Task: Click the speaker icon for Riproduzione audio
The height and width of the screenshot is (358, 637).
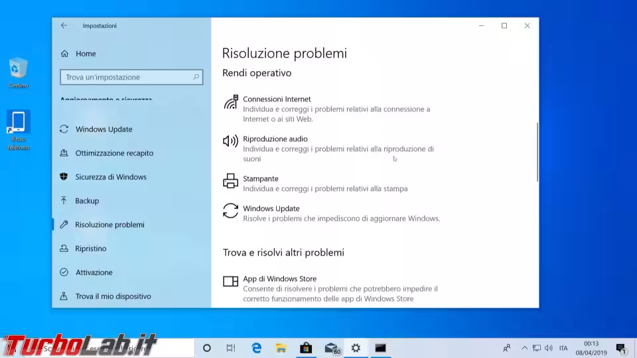Action: [x=230, y=141]
